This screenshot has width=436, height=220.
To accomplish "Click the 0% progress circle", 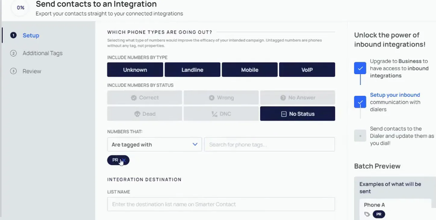I will coord(20,8).
